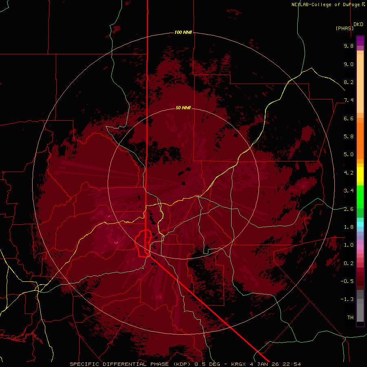
Task: Click the 5.8 value on the color scale
Action: point(349,137)
